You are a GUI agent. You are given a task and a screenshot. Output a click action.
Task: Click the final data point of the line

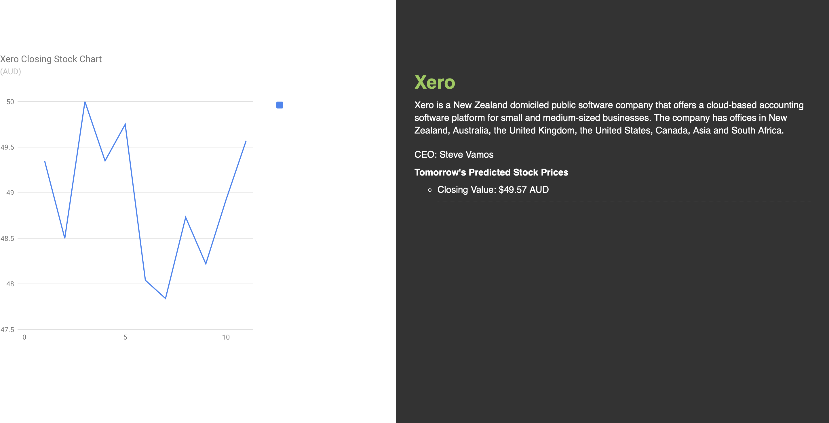246,141
